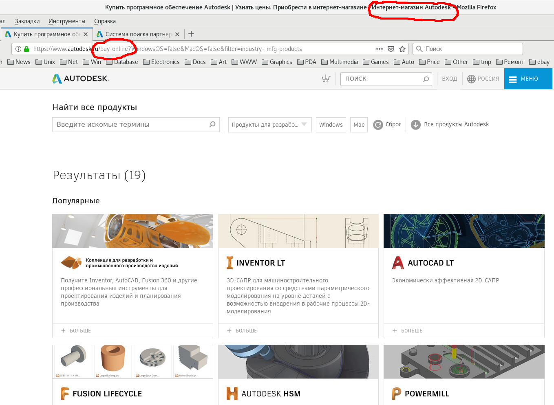Image resolution: width=554 pixels, height=405 pixels.
Task: Open the News bookmarks folder
Action: pos(19,62)
